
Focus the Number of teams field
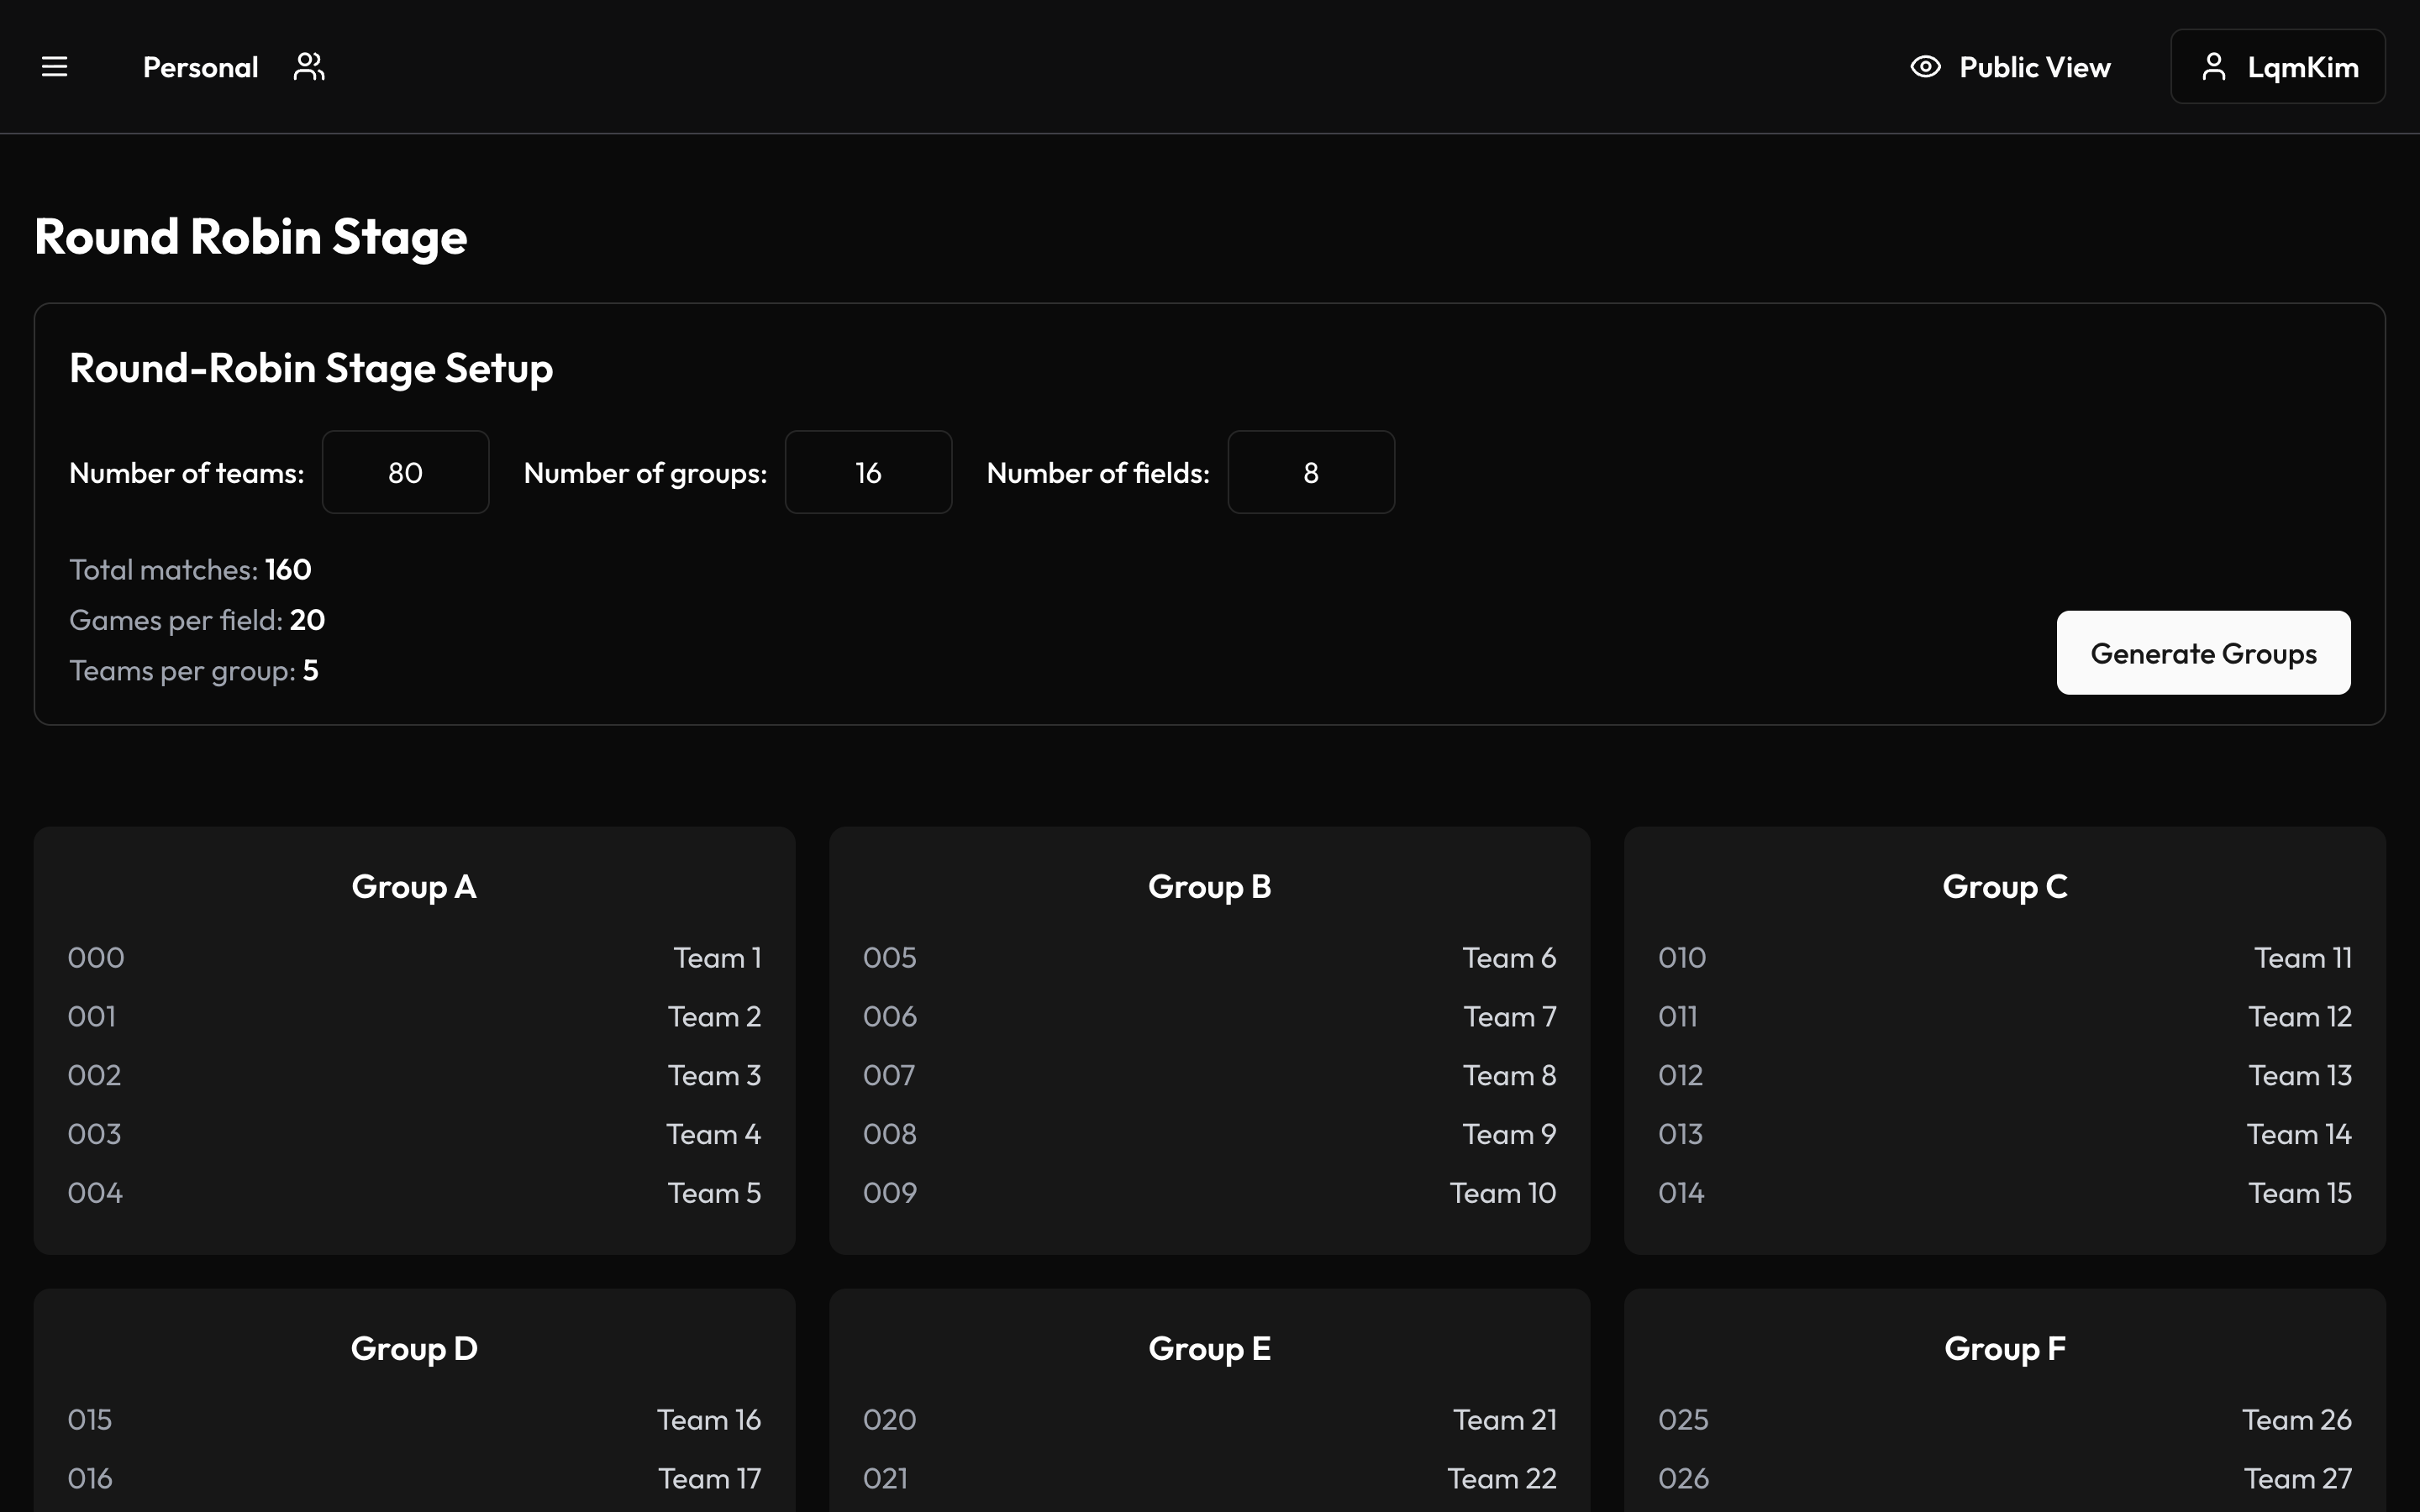405,473
